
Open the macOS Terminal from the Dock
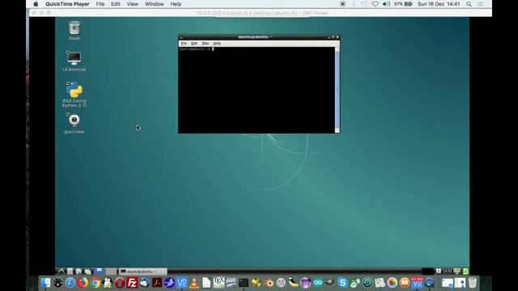coord(244,283)
